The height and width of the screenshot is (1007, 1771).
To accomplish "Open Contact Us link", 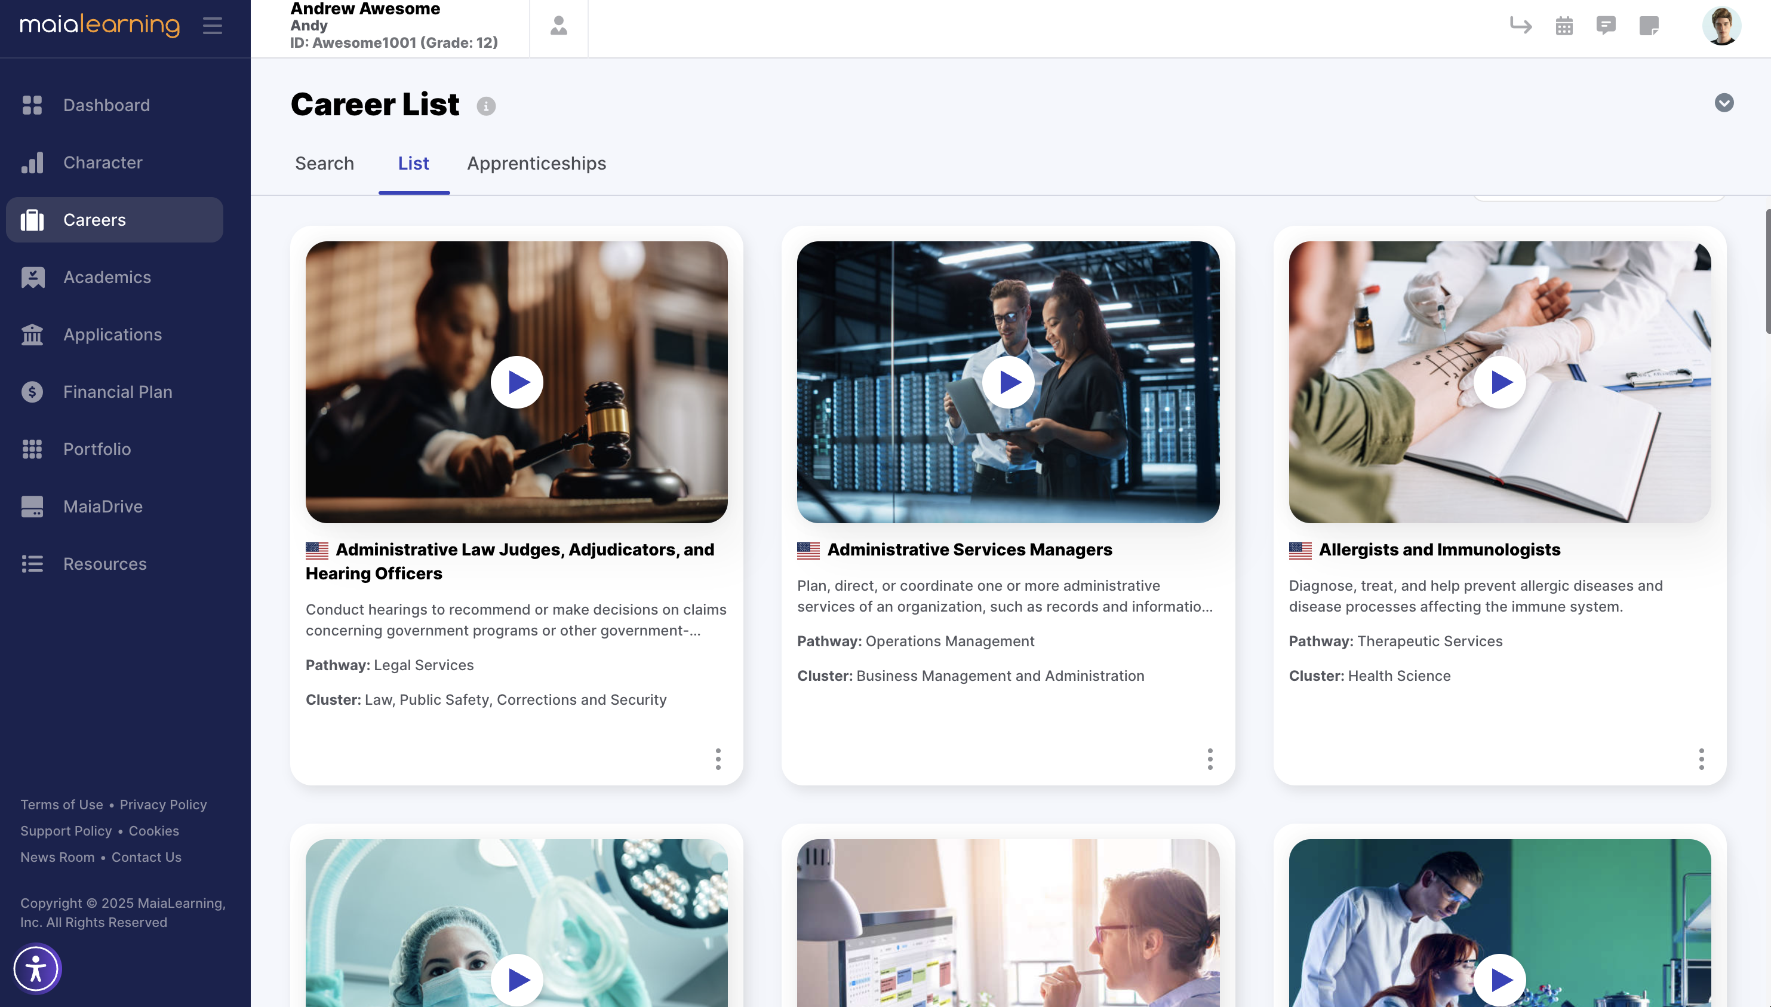I will click(146, 858).
